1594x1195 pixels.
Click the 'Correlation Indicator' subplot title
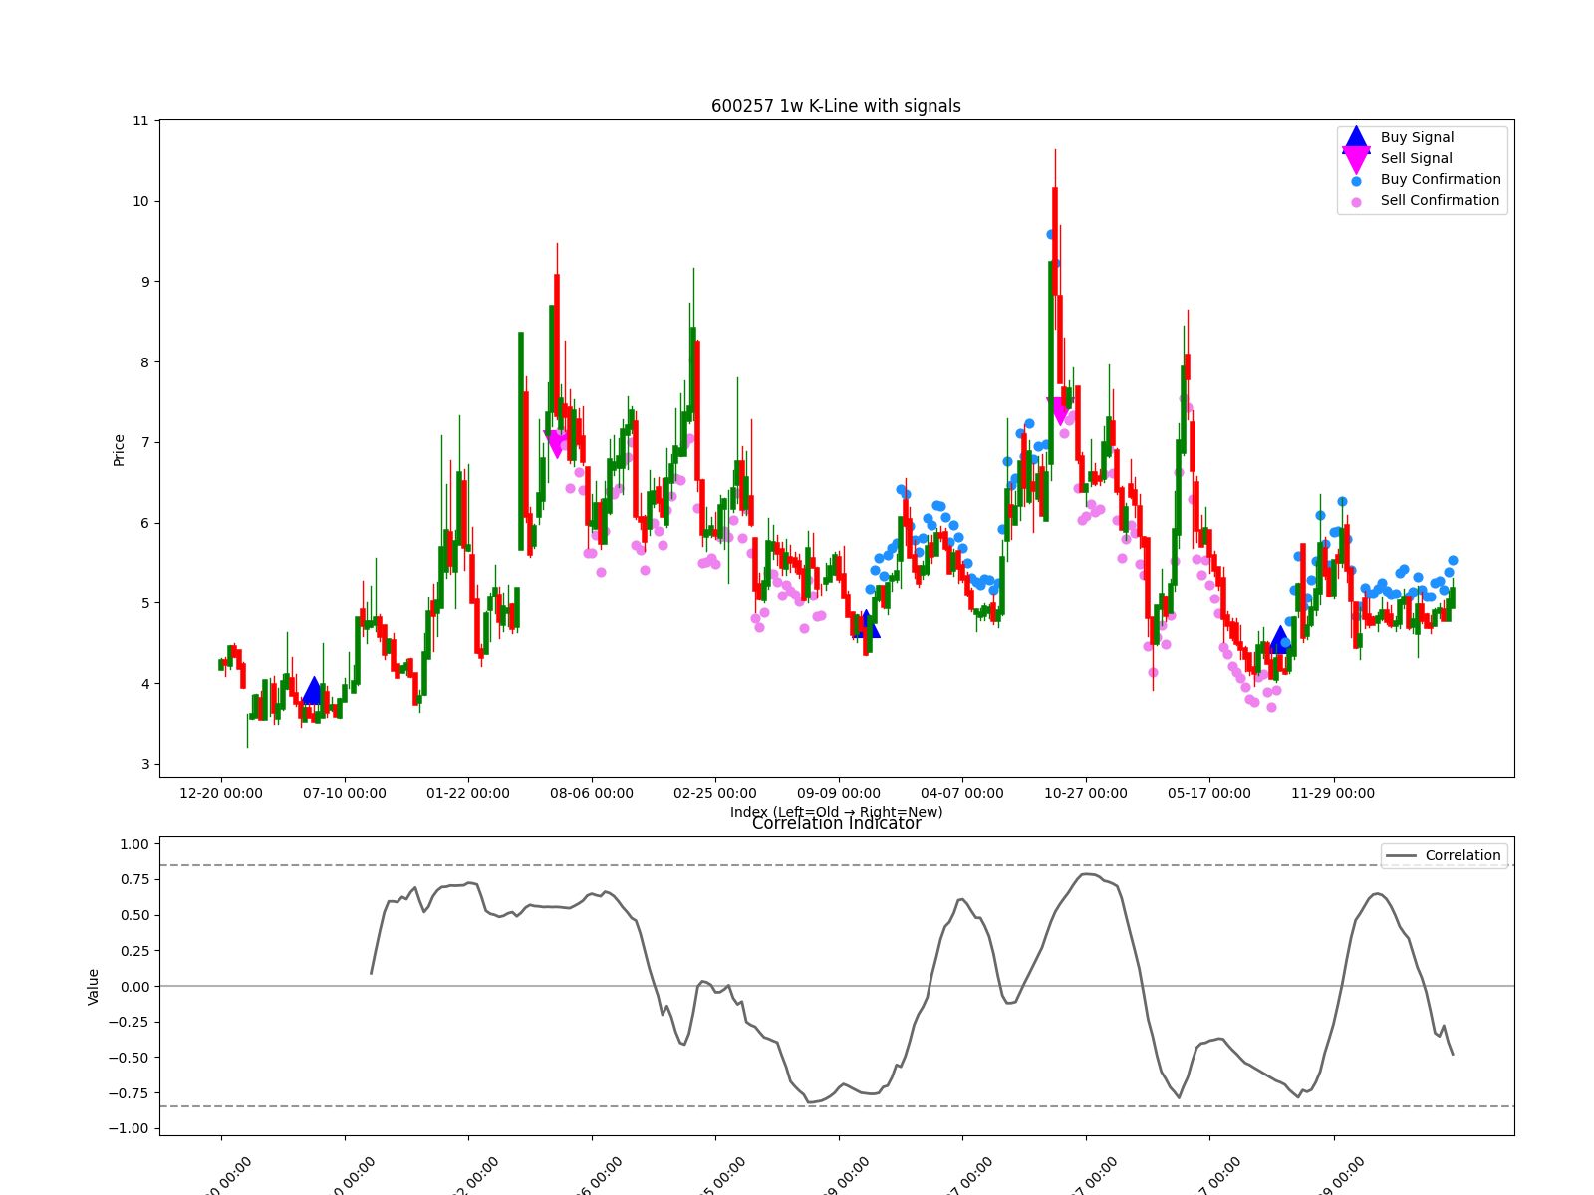coord(836,824)
